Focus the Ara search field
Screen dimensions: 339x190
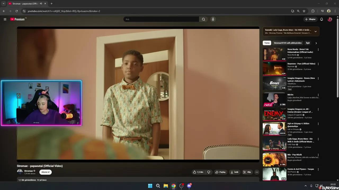161,19
